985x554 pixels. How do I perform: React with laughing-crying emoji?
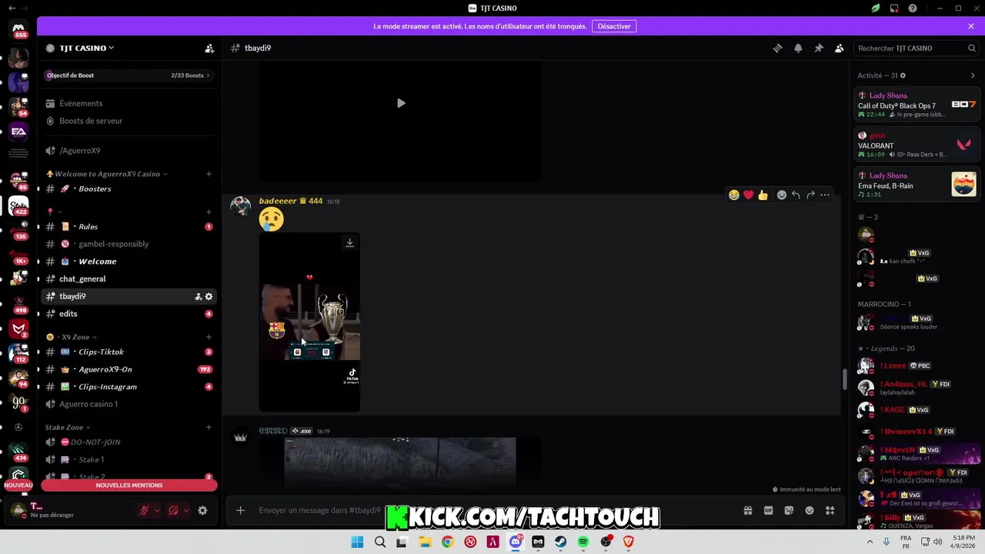pyautogui.click(x=734, y=195)
